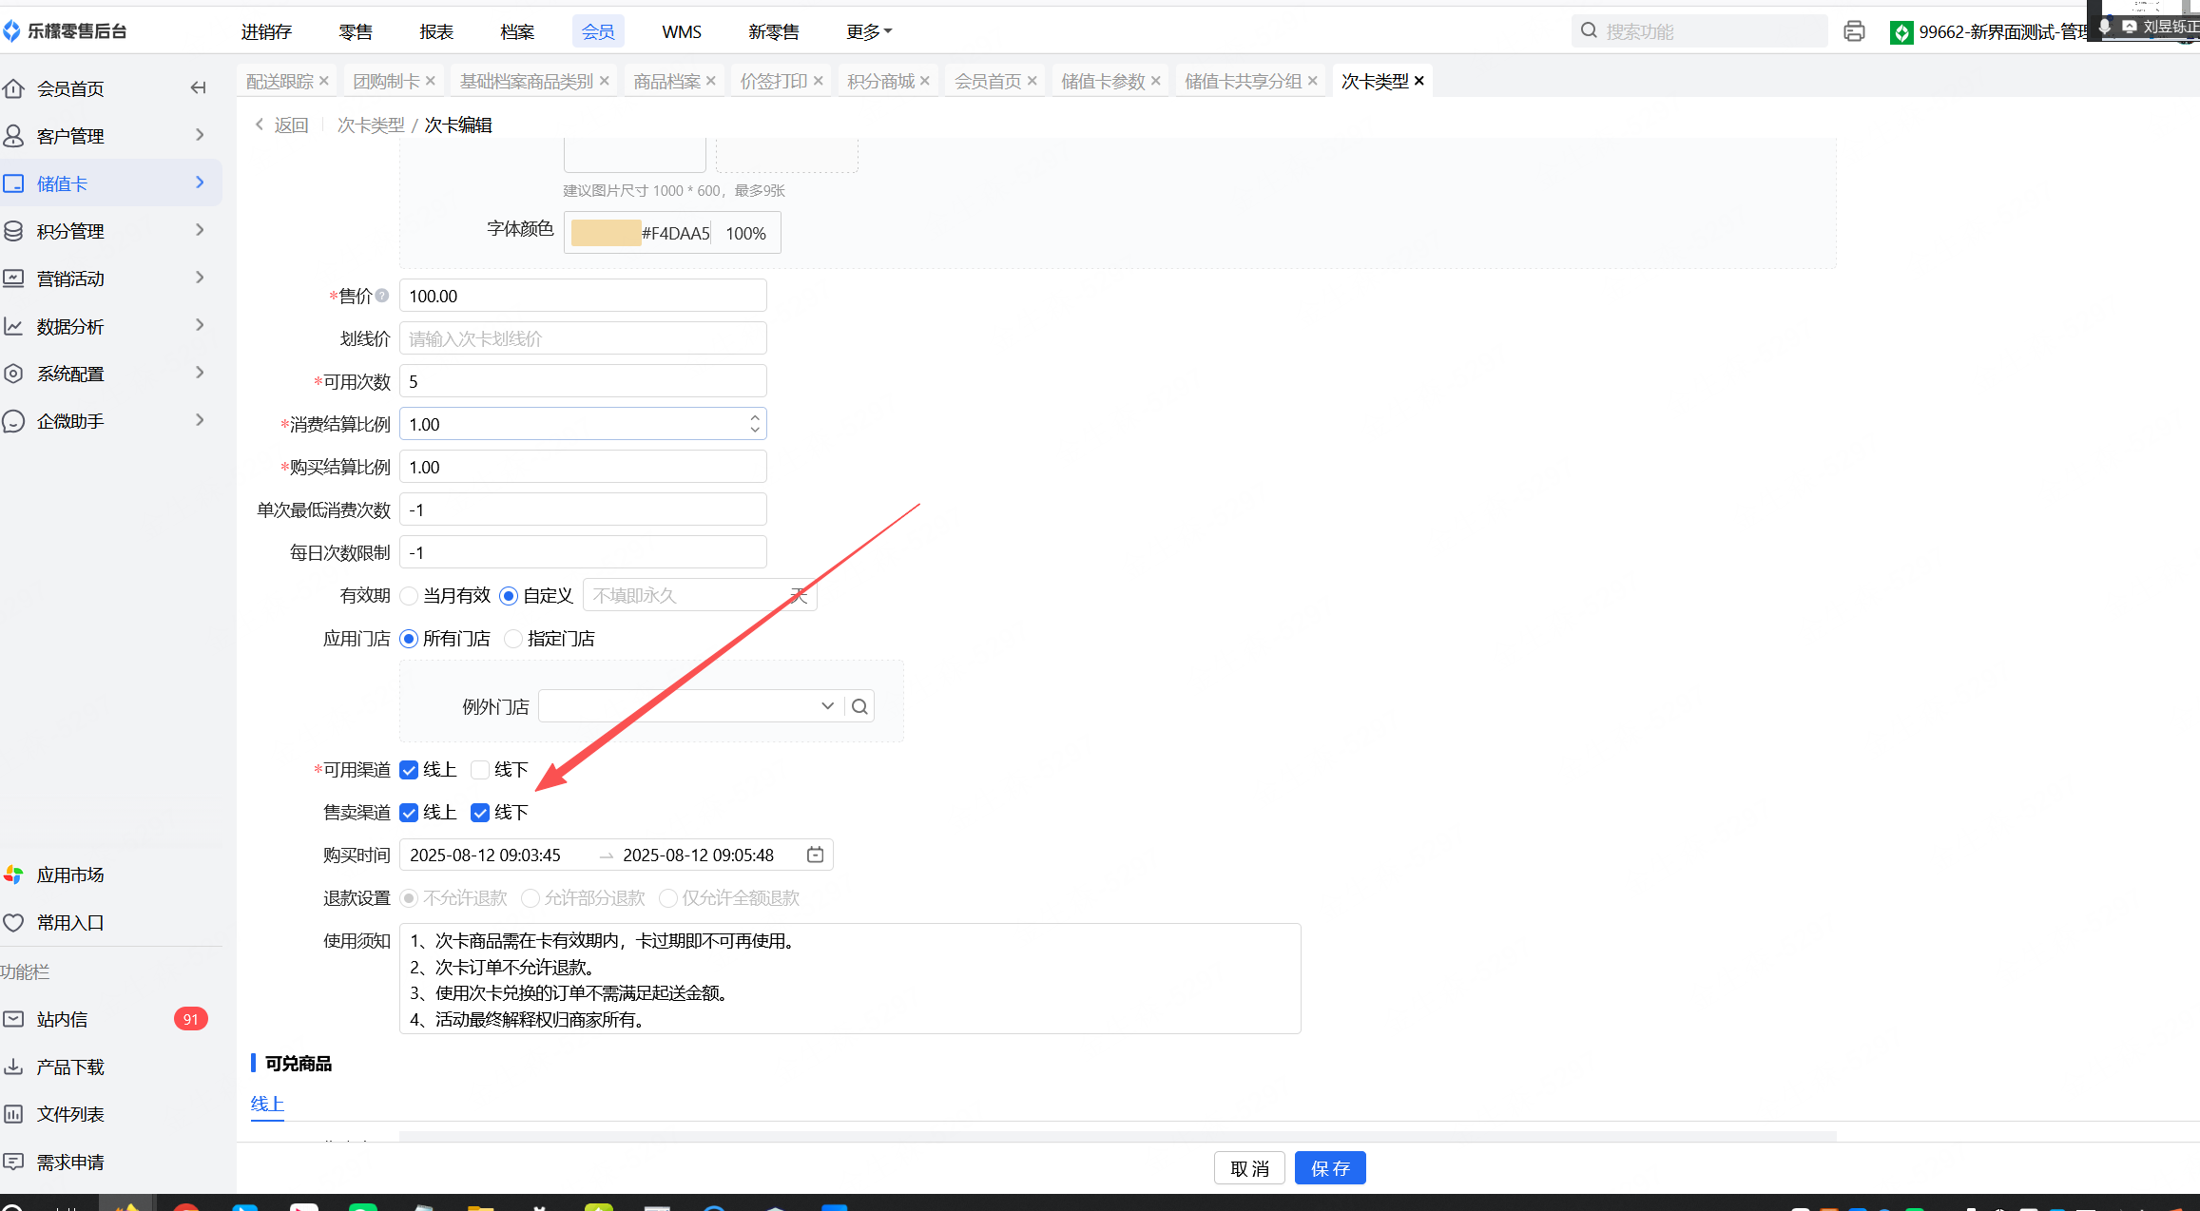Choose the 当月有效 validity radio
This screenshot has width=2200, height=1211.
point(410,596)
